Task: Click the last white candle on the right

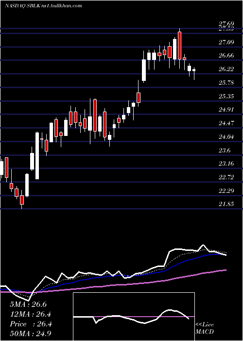Action: coord(194,70)
